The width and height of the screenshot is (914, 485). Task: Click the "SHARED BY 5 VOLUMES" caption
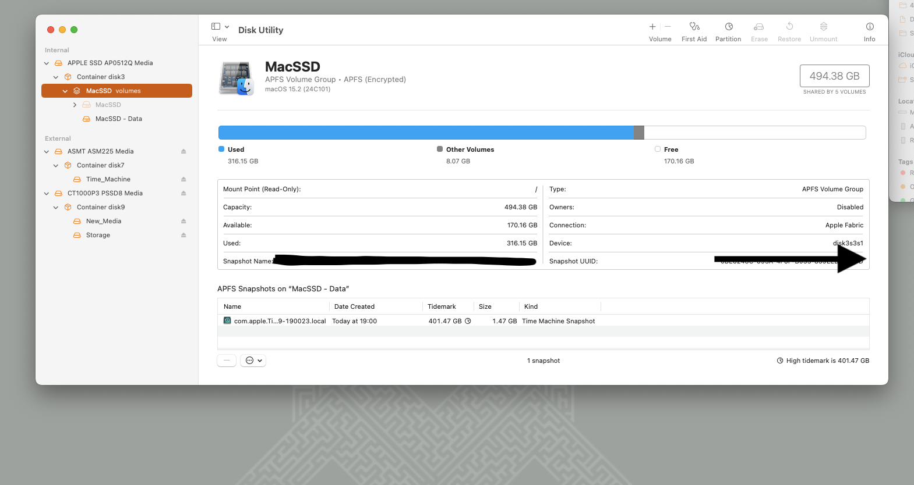(835, 92)
